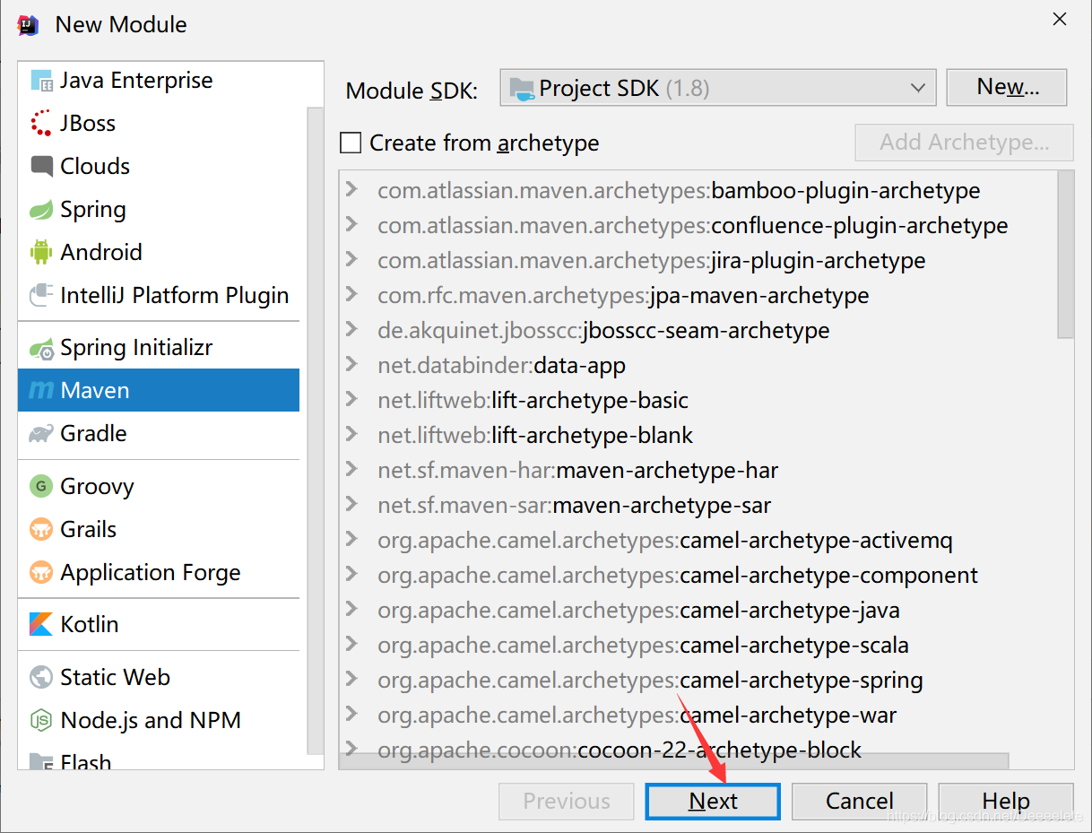Expand confluence-plugin-archetype entry
This screenshot has width=1092, height=833.
pos(351,225)
